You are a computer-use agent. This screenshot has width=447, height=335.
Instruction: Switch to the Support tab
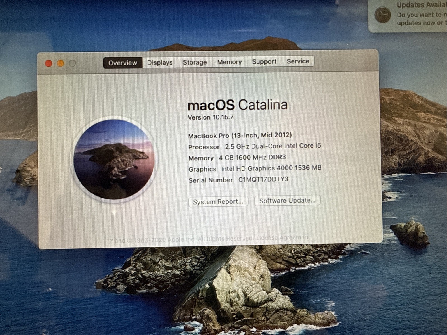click(264, 61)
